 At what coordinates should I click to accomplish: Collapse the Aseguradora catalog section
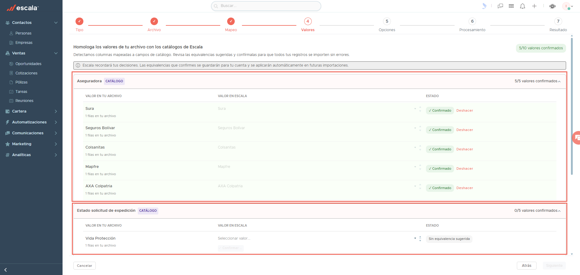[559, 81]
